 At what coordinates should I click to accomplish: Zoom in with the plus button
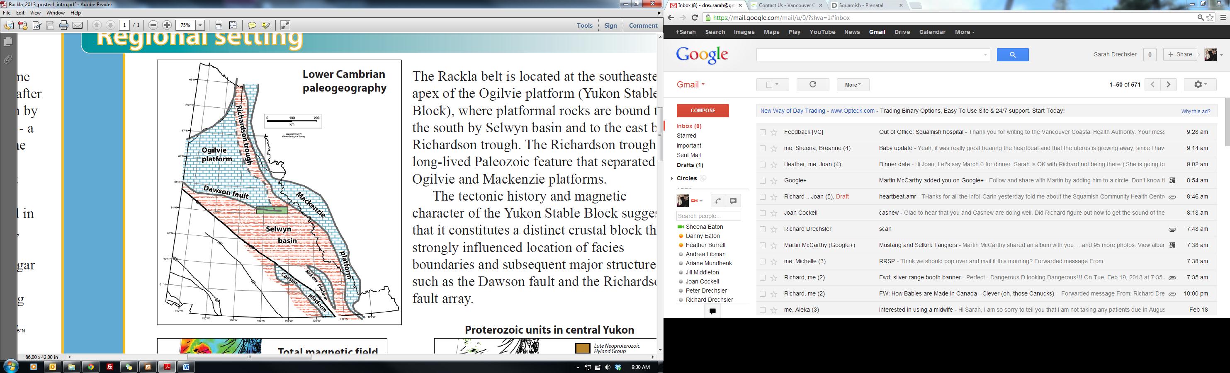[167, 25]
